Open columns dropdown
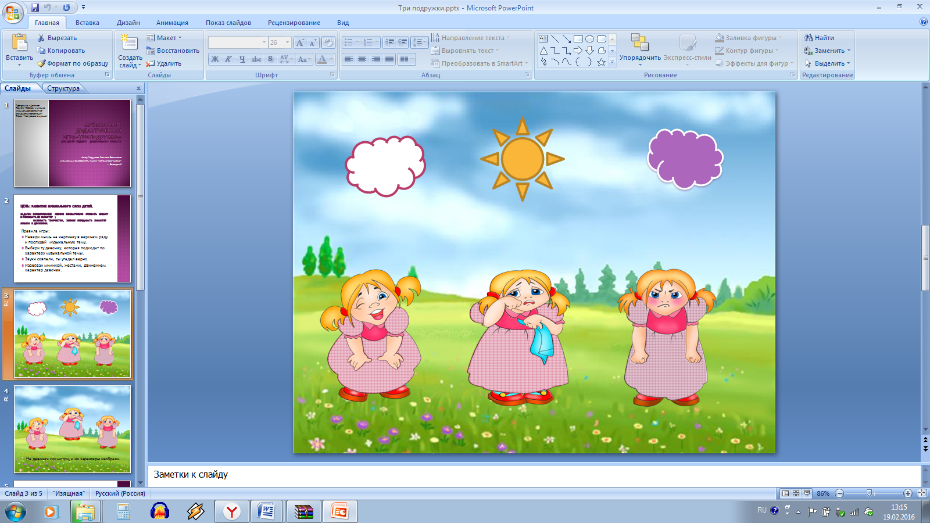This screenshot has width=930, height=523. pos(407,59)
